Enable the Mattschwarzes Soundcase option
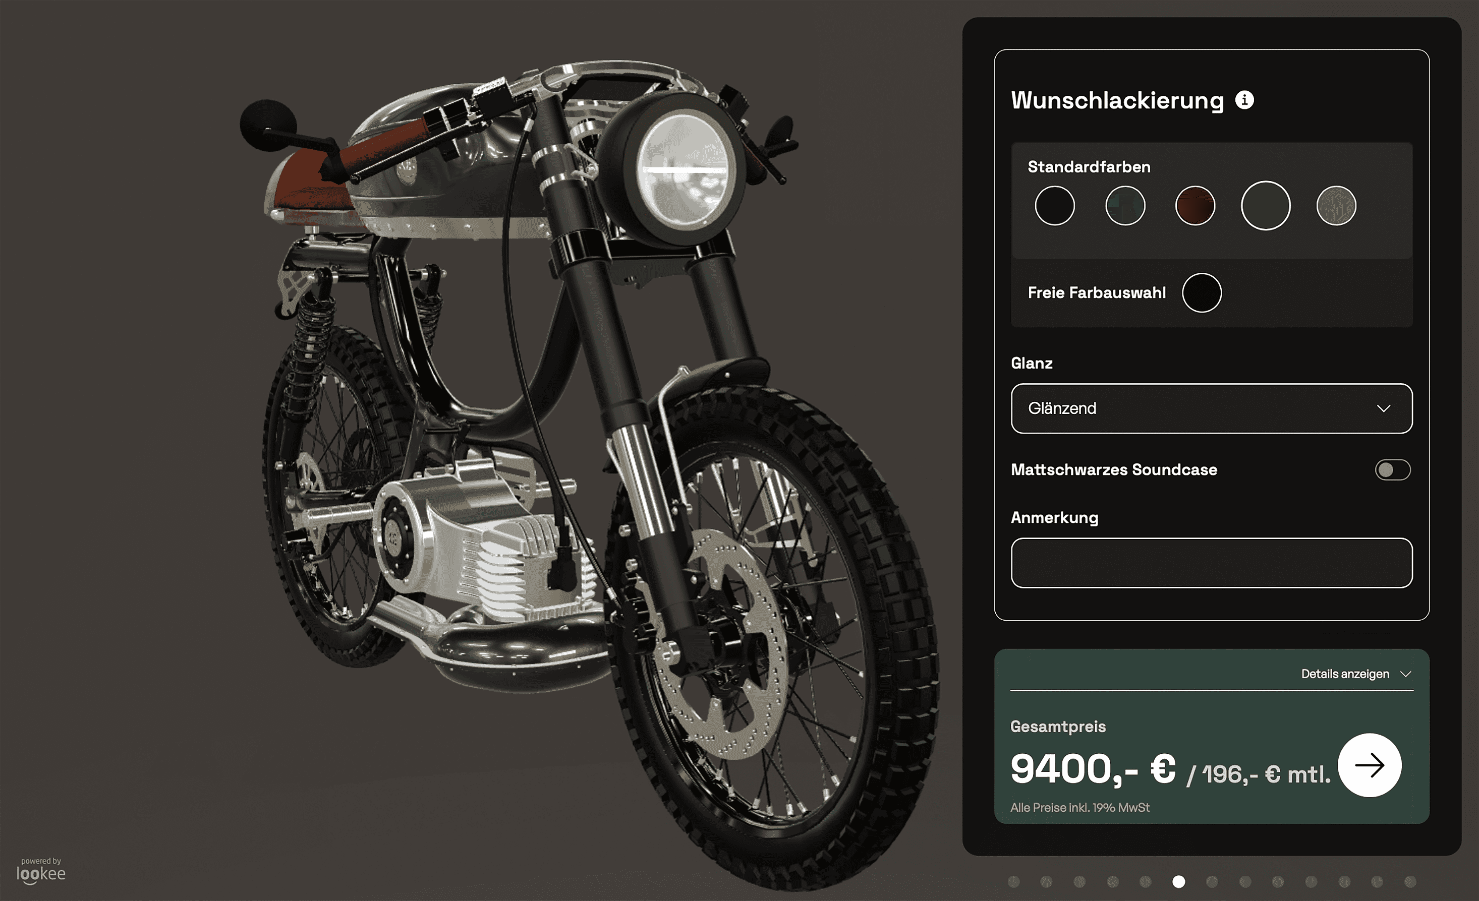 click(x=1393, y=470)
